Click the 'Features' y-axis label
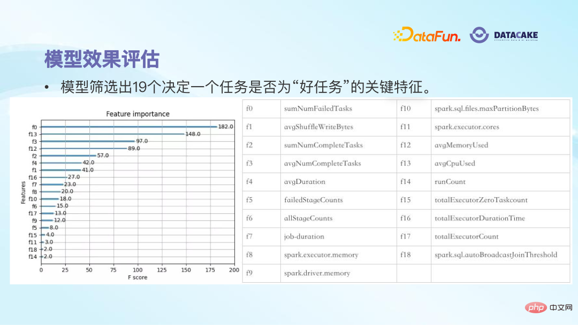This screenshot has height=325, width=578. click(23, 192)
